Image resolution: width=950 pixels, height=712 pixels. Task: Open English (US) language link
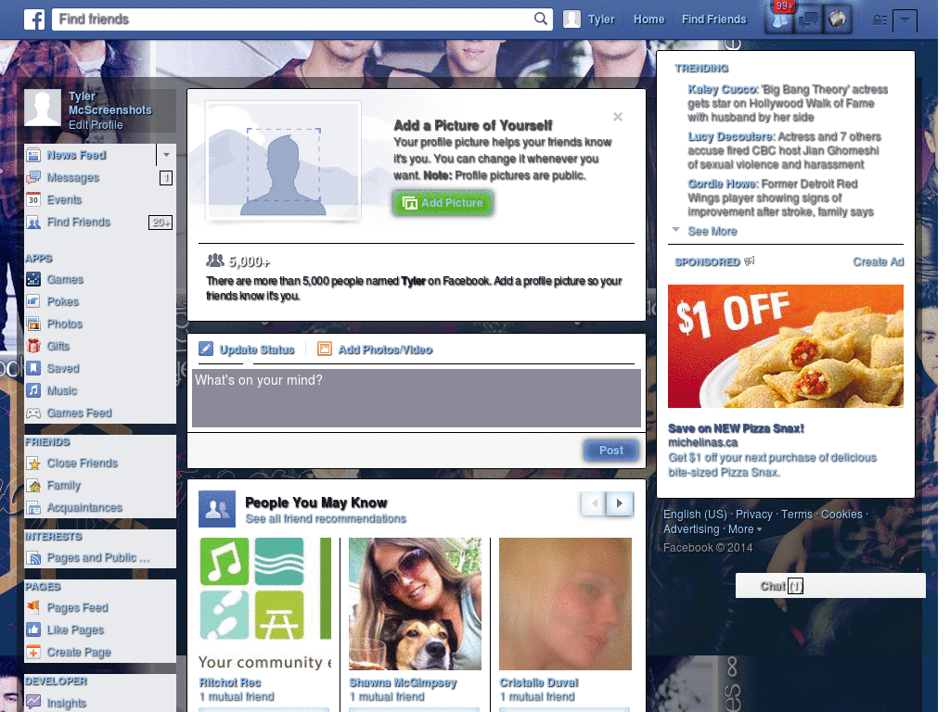(695, 514)
